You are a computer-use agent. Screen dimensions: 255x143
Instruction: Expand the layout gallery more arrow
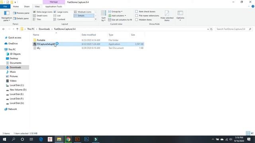[x=96, y=19]
